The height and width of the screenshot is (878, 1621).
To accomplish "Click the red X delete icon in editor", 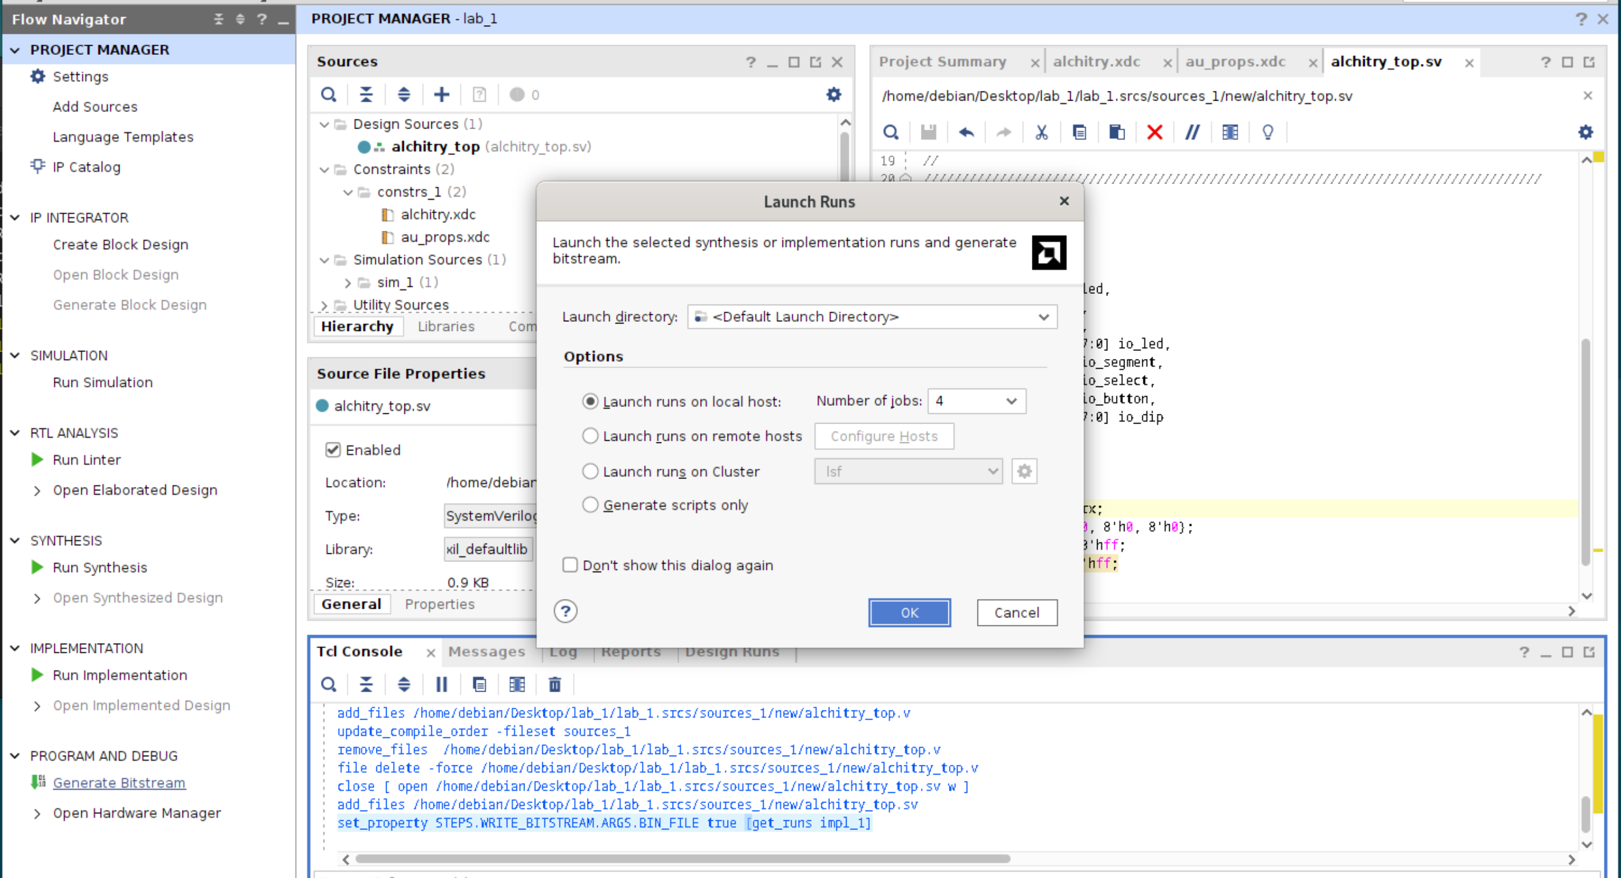I will 1154,132.
